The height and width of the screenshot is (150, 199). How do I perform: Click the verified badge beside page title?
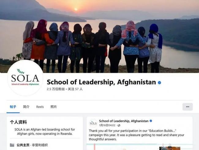point(160,83)
